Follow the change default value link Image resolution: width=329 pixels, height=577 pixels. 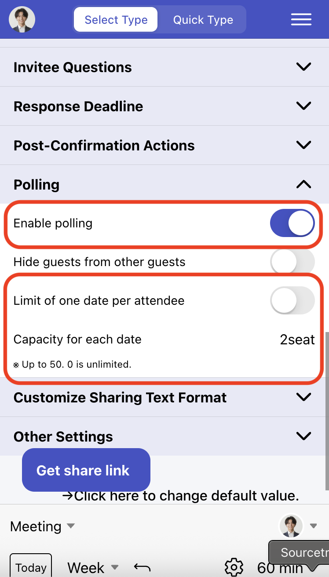pos(185,496)
